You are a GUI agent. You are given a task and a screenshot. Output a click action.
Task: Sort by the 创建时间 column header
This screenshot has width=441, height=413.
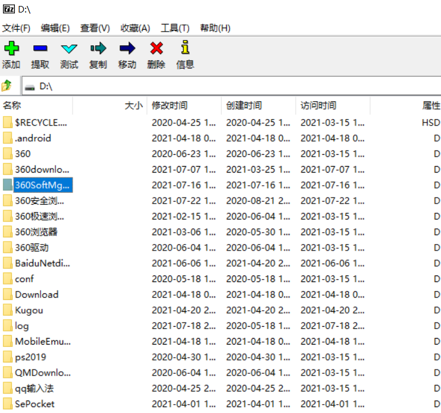click(x=258, y=105)
